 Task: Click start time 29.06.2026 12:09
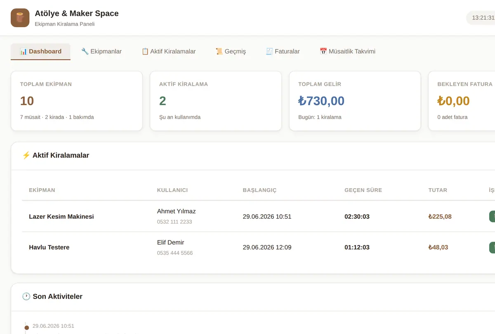point(267,248)
